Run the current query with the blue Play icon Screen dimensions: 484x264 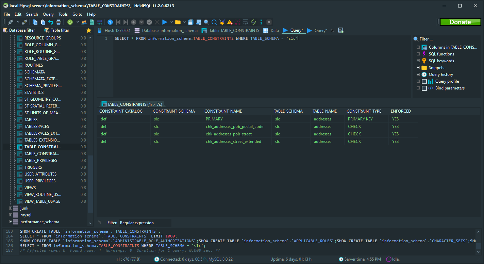164,22
